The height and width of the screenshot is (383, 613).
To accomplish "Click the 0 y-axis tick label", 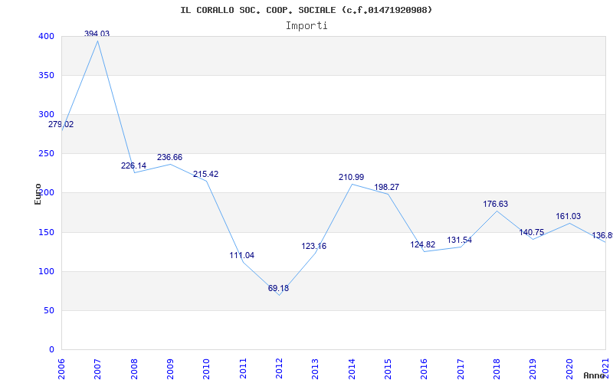I will (51, 350).
